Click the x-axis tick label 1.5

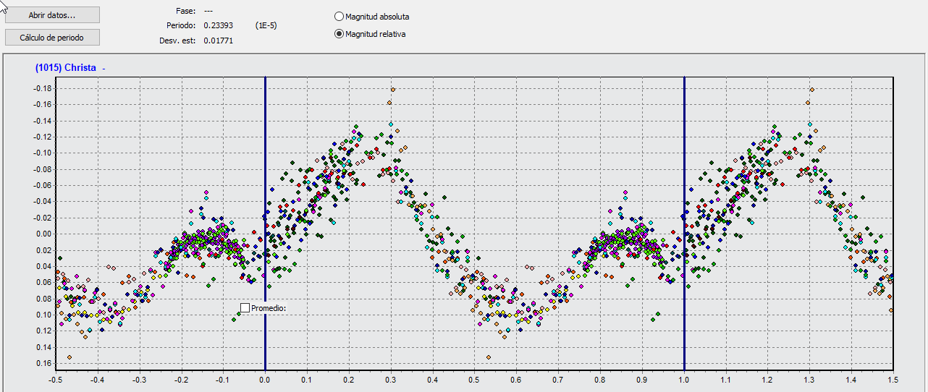point(893,379)
